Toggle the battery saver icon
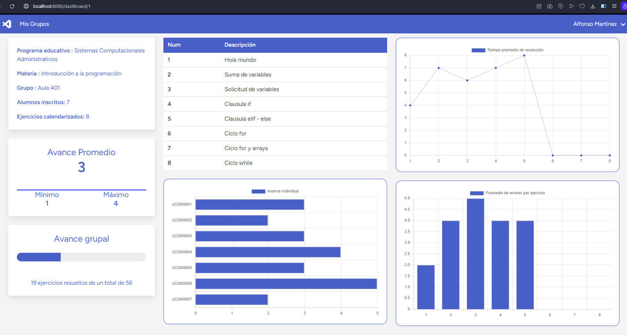Screen dimensions: 627x335 pyautogui.click(x=603, y=6)
